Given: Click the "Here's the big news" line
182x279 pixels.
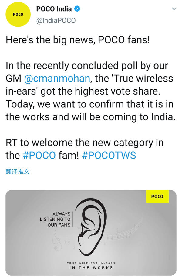Looking at the screenshot, I should (x=78, y=40).
